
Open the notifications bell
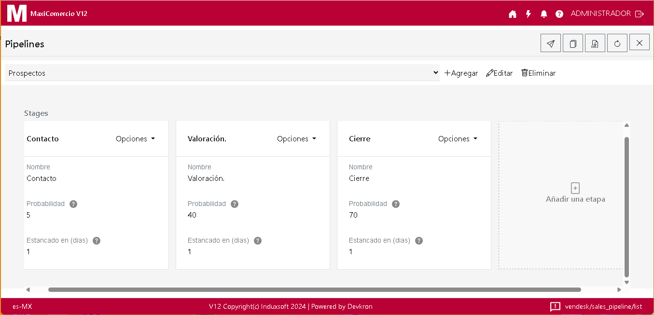click(544, 14)
